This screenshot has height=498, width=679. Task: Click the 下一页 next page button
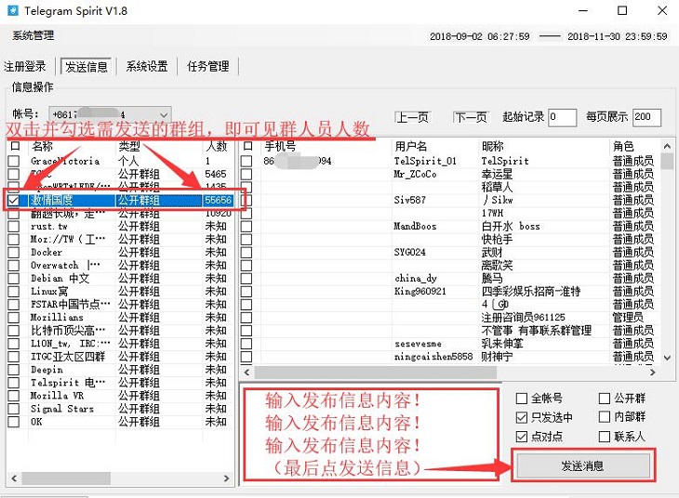coord(471,117)
